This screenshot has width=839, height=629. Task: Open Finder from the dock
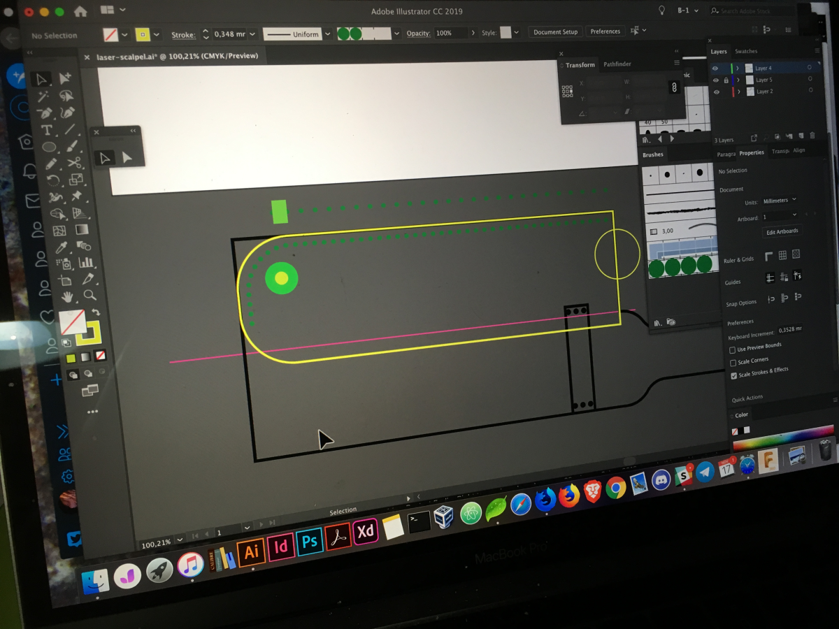tap(95, 580)
